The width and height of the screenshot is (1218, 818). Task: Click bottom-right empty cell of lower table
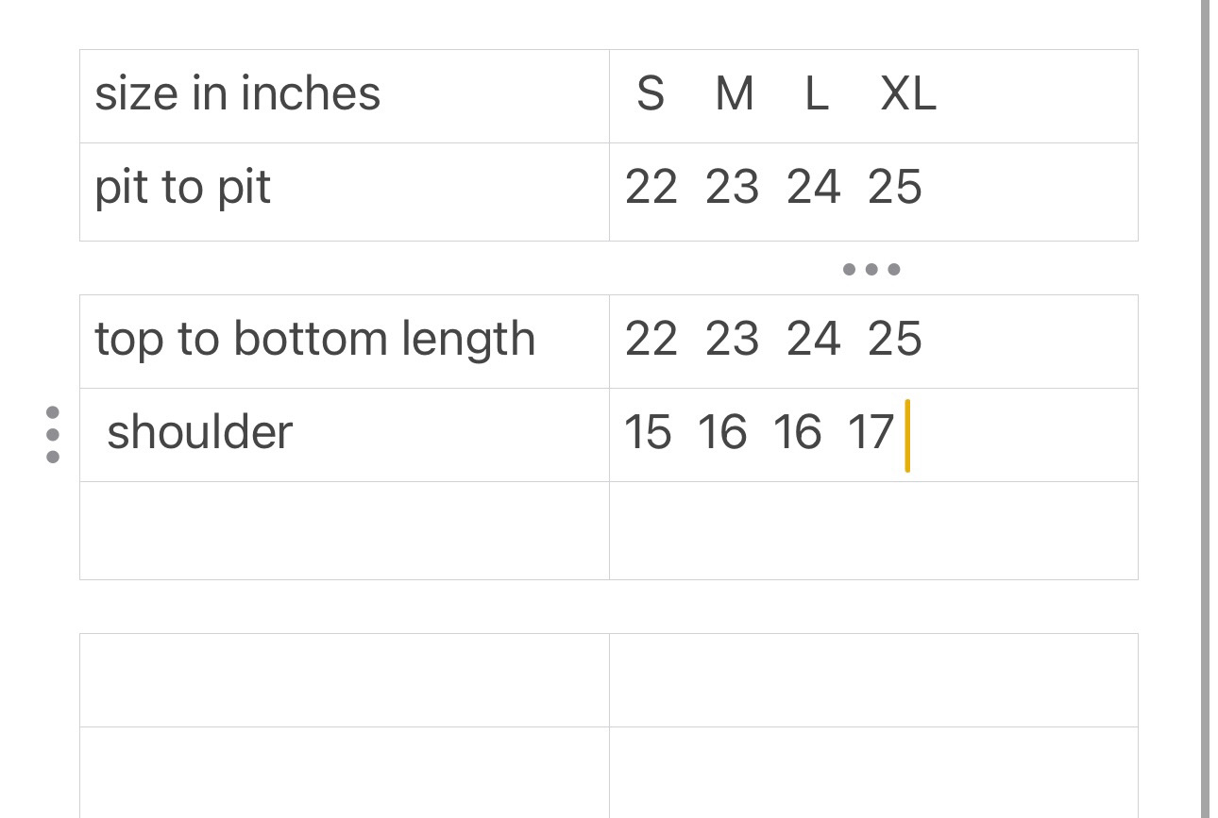tap(872, 772)
